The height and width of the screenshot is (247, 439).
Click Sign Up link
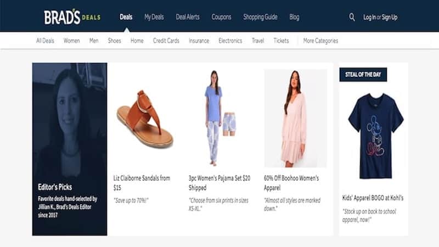390,18
